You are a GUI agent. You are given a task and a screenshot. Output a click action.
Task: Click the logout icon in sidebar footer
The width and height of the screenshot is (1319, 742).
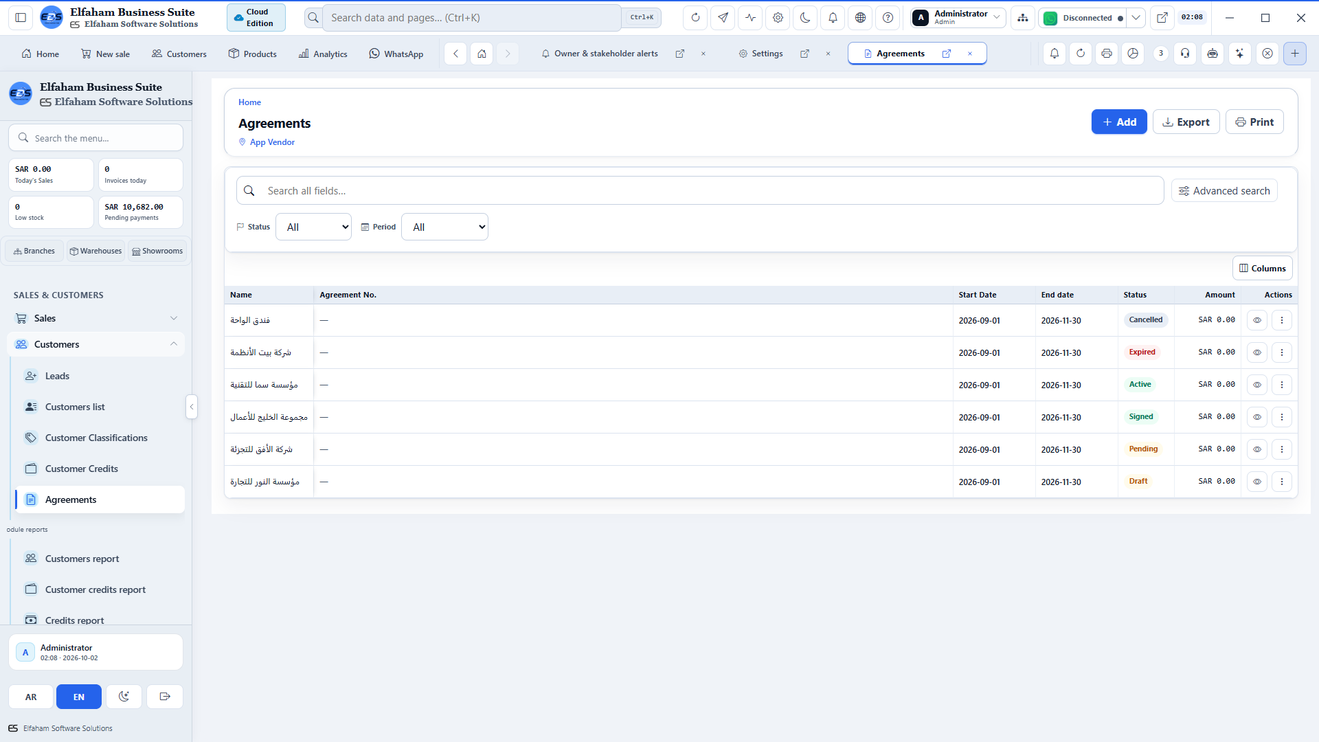(165, 697)
